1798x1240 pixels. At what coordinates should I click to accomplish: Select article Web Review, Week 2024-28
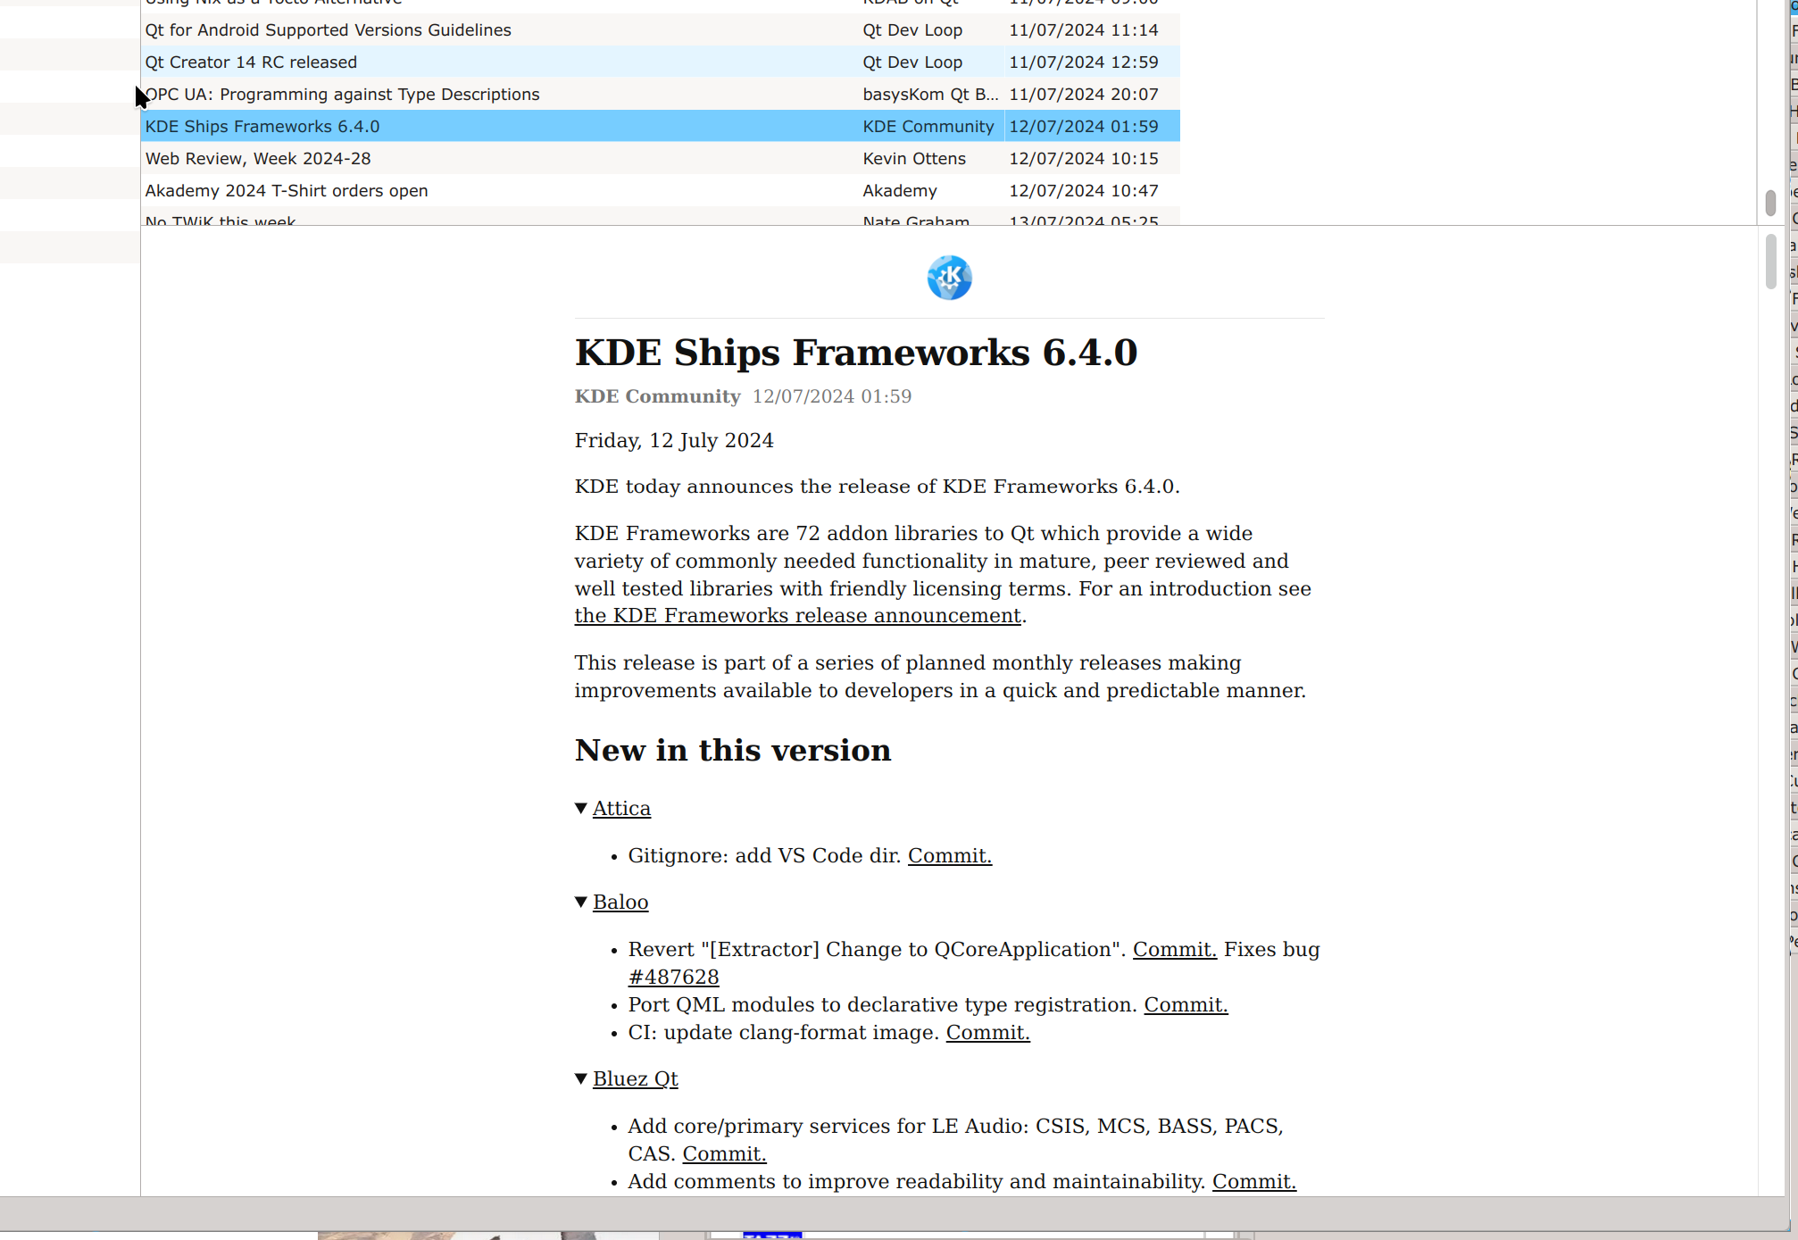point(660,159)
